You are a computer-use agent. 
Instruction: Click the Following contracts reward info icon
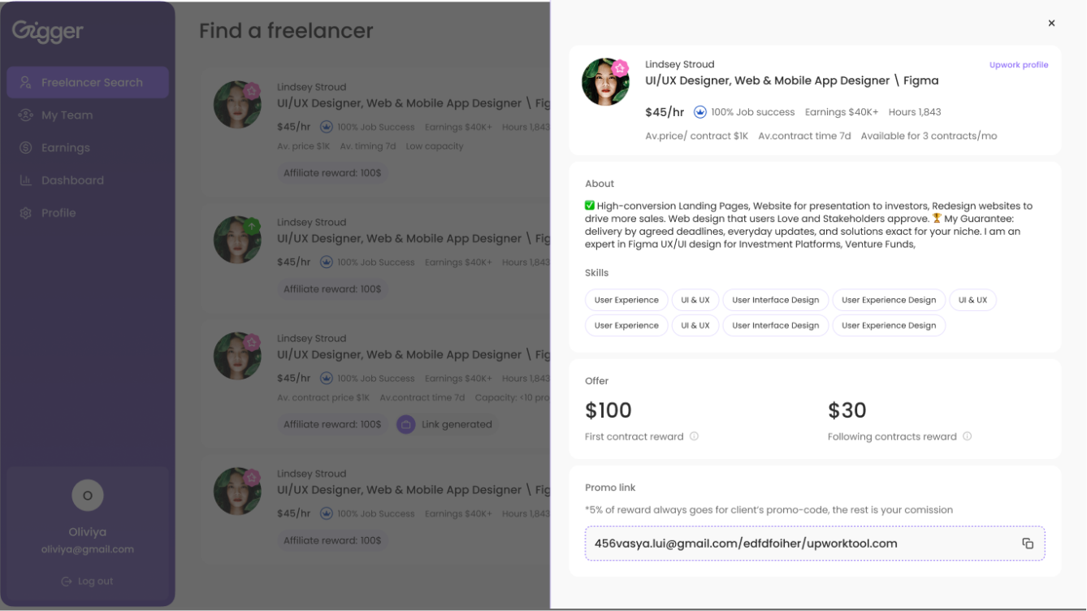point(967,436)
